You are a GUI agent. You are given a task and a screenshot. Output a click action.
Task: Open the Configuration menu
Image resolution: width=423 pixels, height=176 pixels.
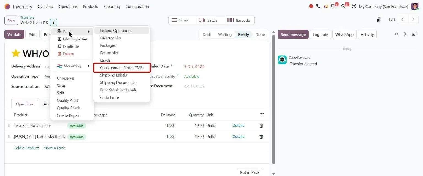click(x=137, y=7)
